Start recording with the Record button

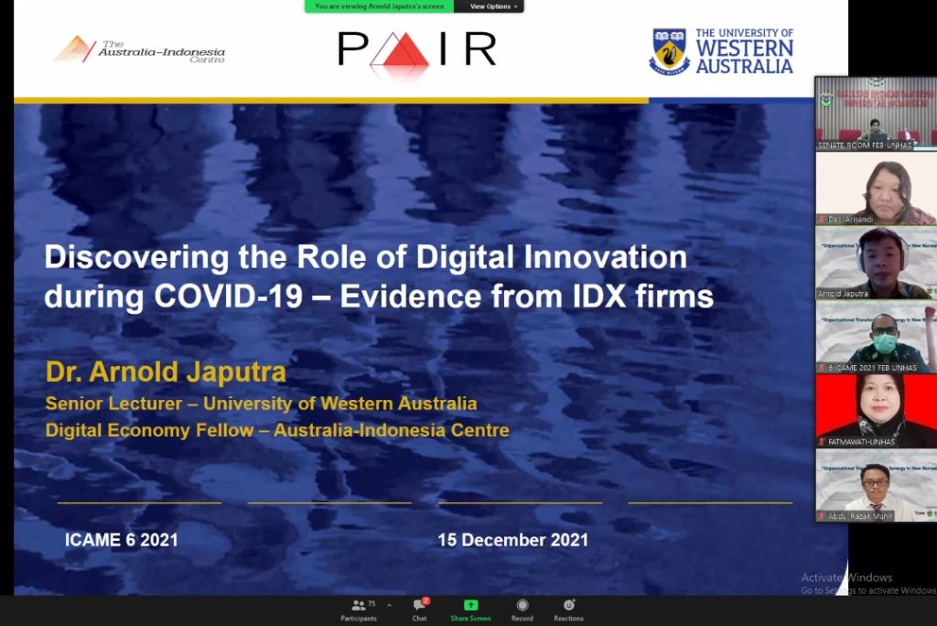tap(522, 610)
